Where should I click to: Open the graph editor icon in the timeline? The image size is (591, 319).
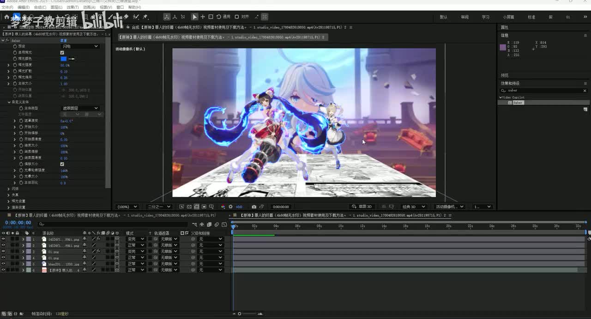225,225
